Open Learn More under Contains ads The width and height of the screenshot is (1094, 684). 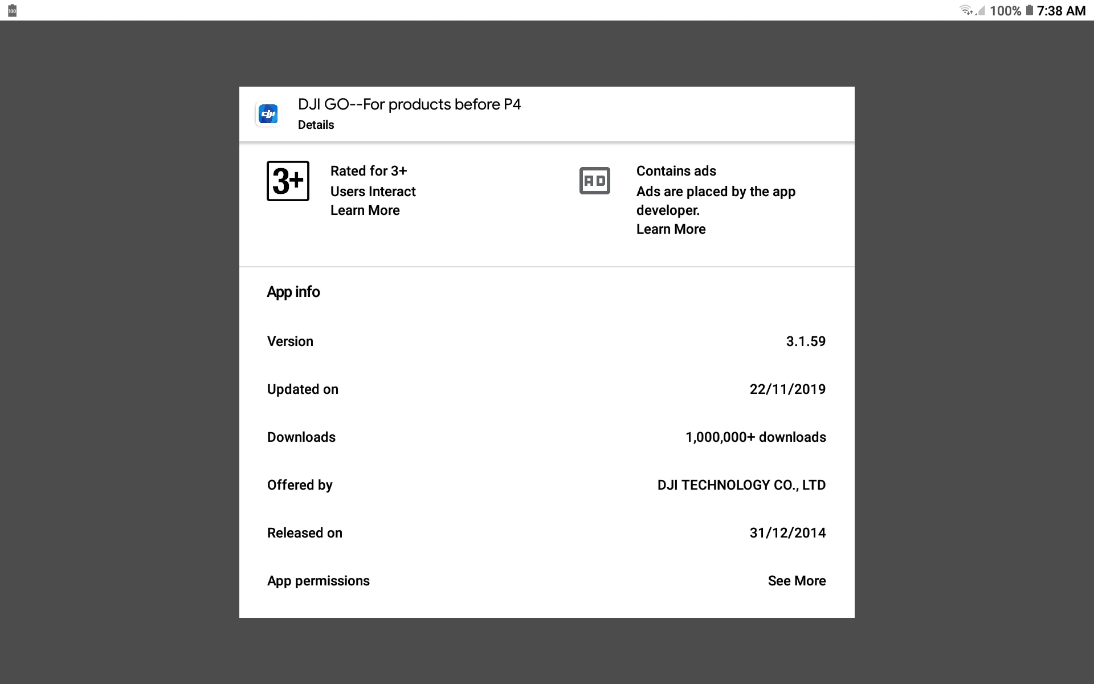(x=671, y=229)
